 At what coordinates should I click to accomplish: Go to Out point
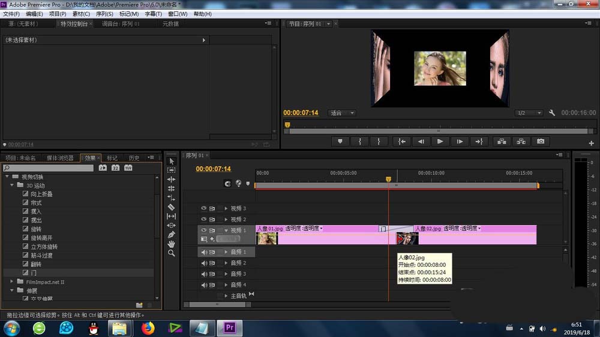(x=479, y=142)
